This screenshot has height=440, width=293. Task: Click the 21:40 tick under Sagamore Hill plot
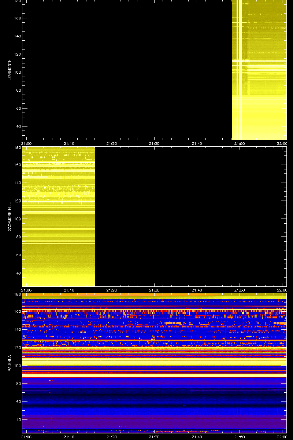[197, 290]
